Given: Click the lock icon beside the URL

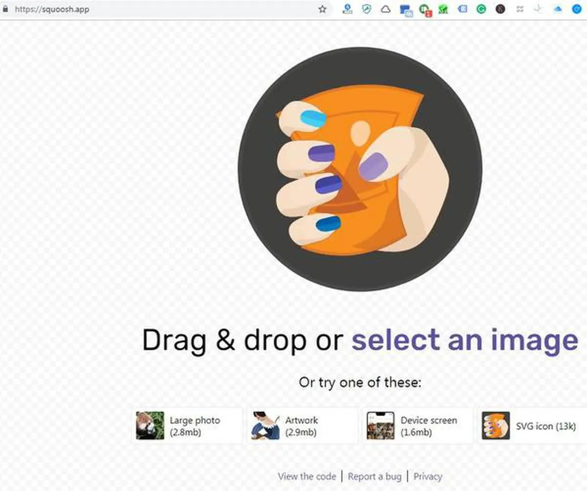Looking at the screenshot, I should coord(6,9).
